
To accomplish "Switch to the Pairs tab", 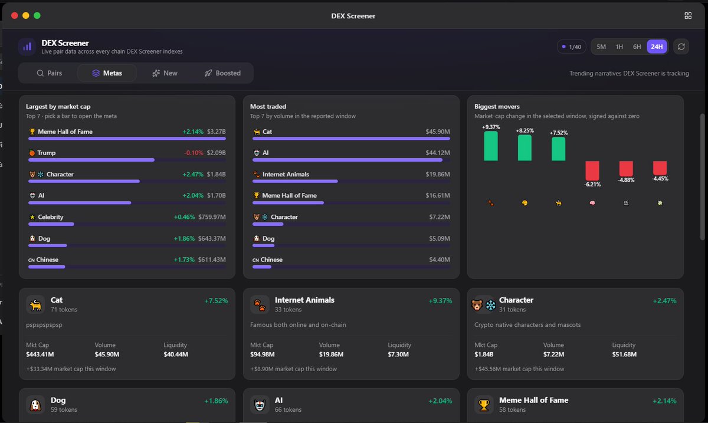I will 49,73.
